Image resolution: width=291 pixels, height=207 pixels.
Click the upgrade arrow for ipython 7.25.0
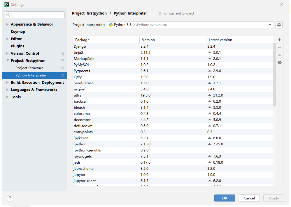[210, 144]
